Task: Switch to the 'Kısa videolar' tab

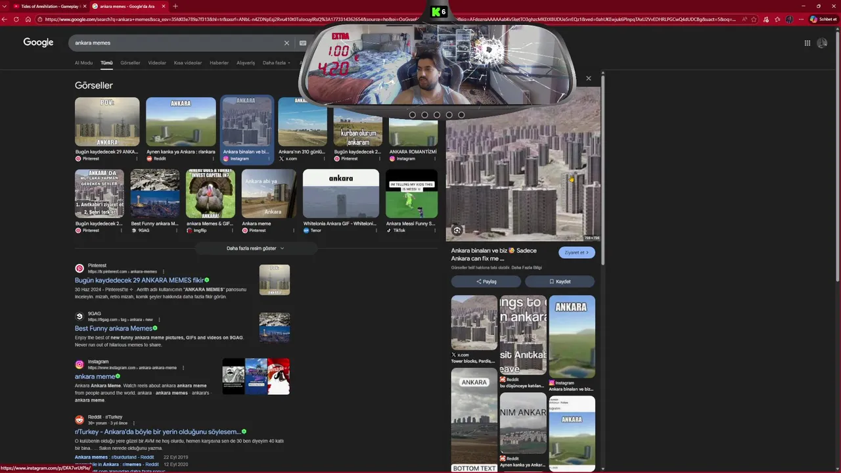Action: pos(188,63)
